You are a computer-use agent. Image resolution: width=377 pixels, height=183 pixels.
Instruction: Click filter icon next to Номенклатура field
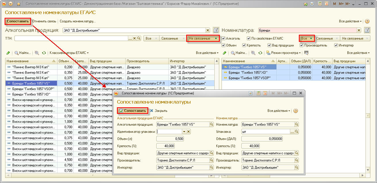tap(367, 30)
